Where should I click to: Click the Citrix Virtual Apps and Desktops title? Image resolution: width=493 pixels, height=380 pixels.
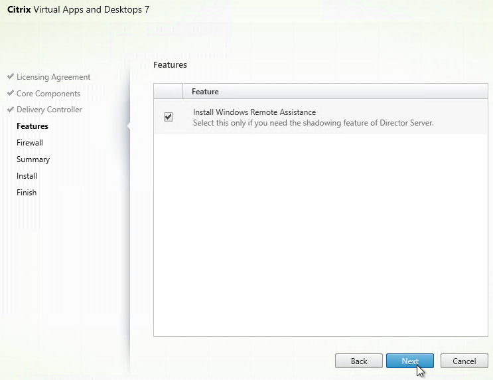[x=78, y=9]
